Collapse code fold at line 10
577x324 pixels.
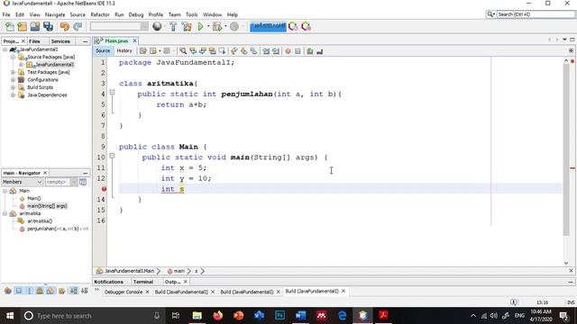click(x=112, y=156)
